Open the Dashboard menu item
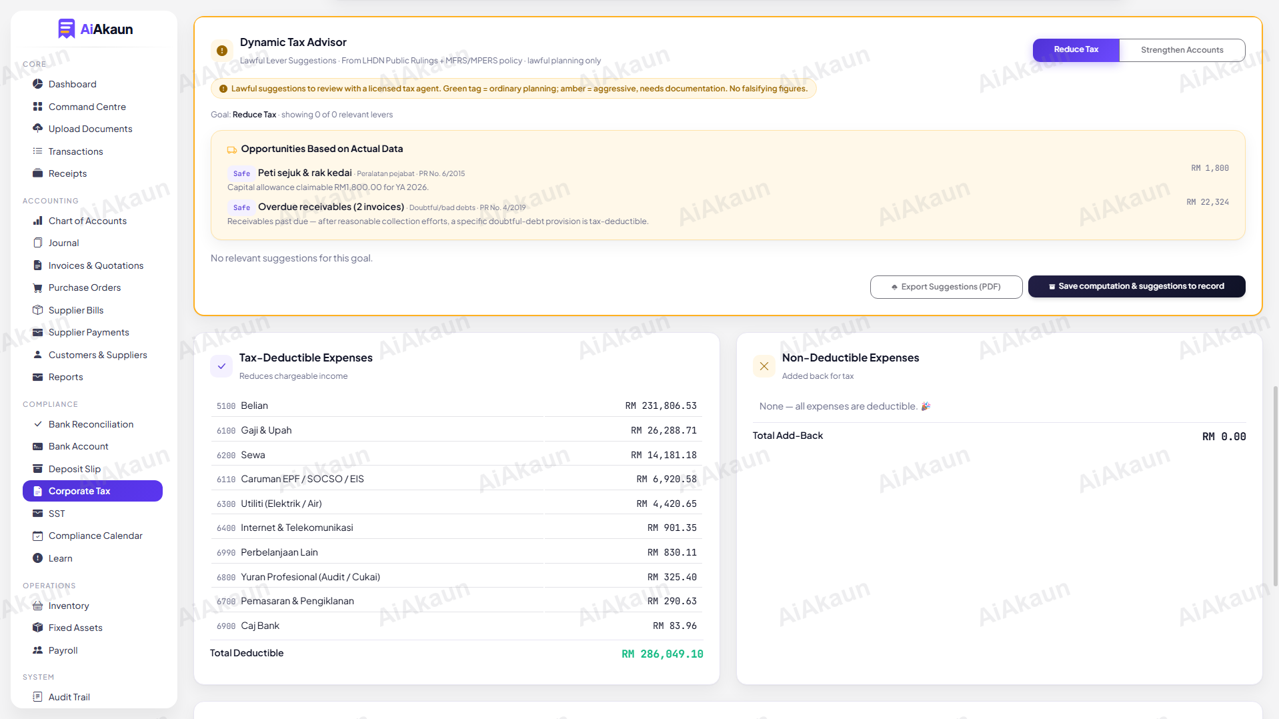The width and height of the screenshot is (1279, 719). (x=93, y=84)
